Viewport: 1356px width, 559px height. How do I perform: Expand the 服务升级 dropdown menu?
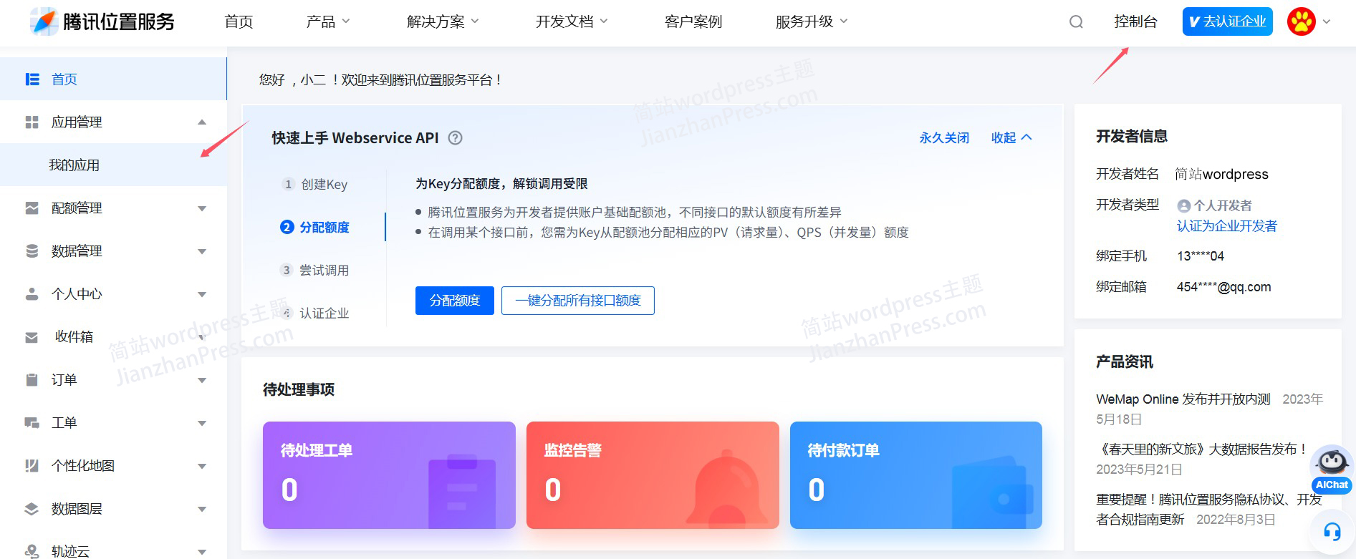(x=844, y=21)
